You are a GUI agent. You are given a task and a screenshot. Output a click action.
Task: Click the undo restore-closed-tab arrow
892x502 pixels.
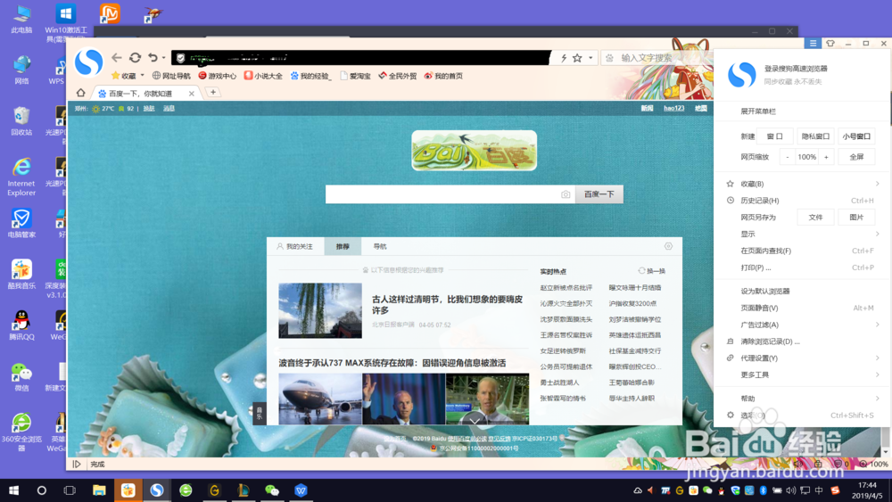153,57
